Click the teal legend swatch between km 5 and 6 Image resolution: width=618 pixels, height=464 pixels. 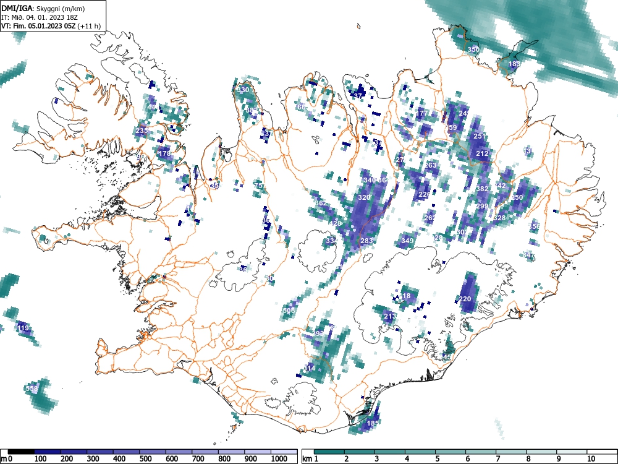pos(451,452)
